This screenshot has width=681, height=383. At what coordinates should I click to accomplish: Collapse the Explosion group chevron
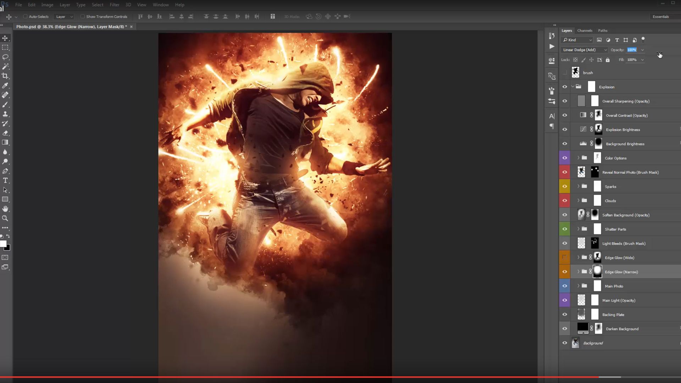[572, 87]
